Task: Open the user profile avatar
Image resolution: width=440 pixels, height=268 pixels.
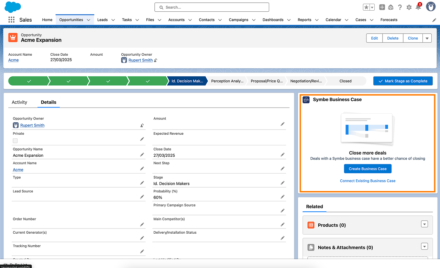Action: 431,7
